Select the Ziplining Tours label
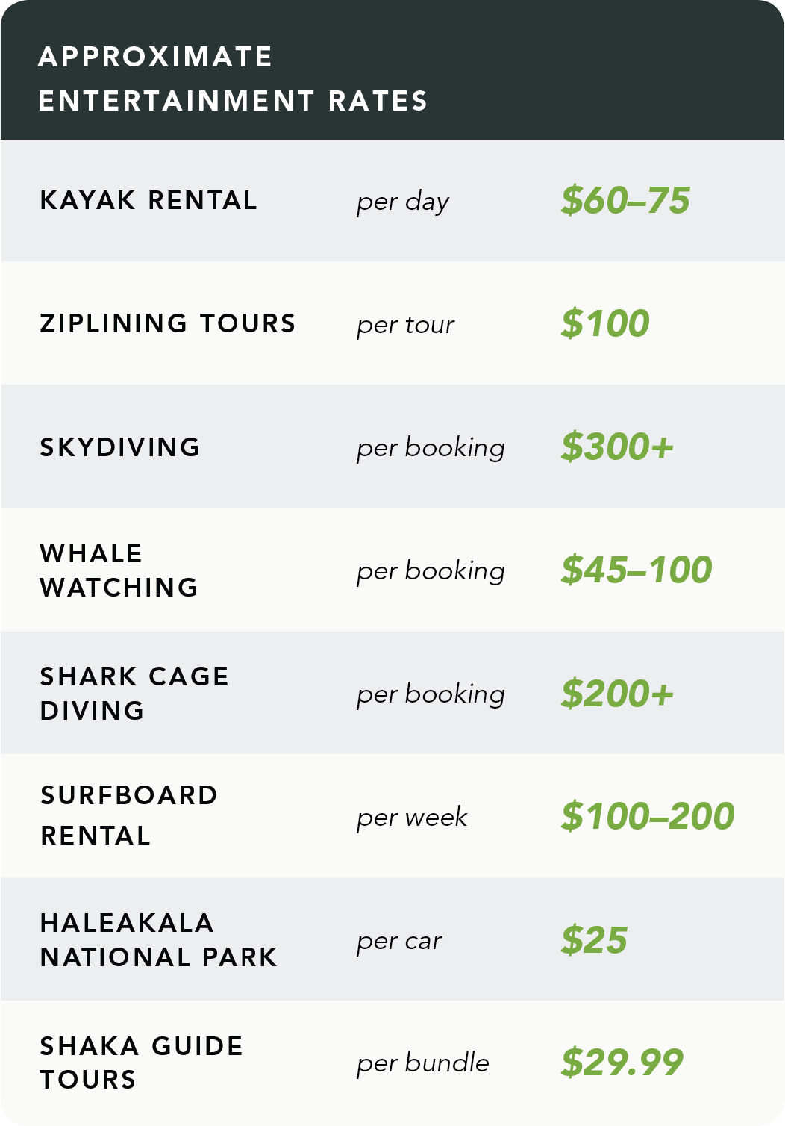This screenshot has height=1126, width=785. tap(168, 323)
